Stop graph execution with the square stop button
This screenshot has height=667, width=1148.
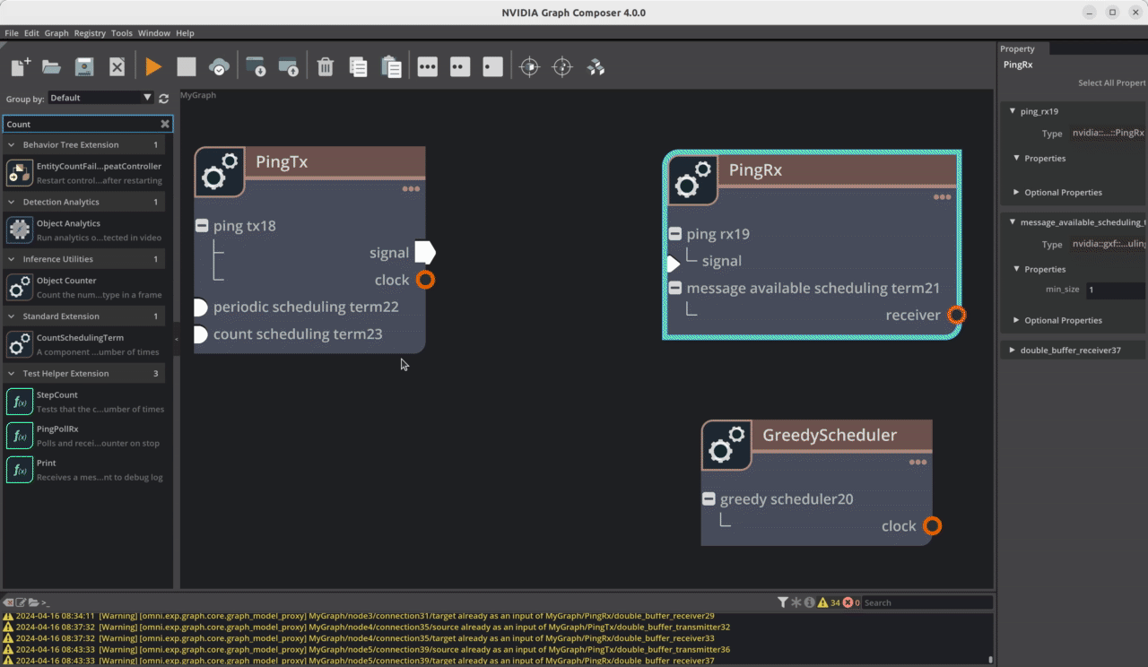pos(186,66)
